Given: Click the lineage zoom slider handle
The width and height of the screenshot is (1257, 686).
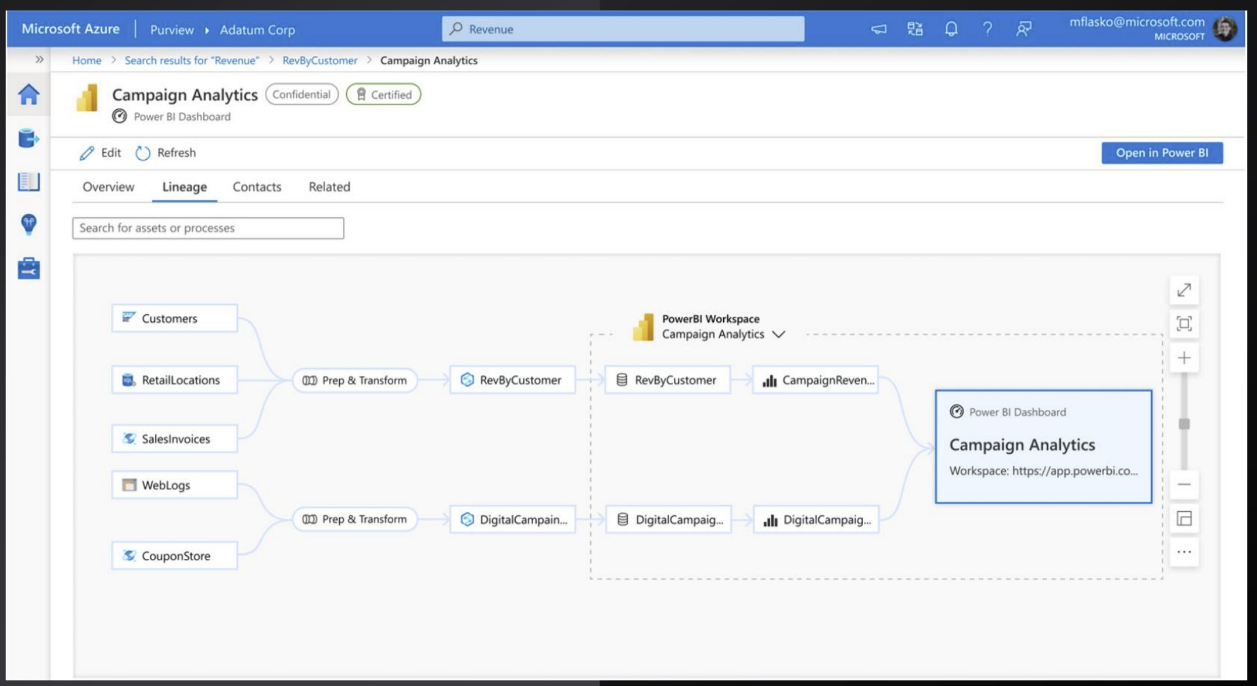Looking at the screenshot, I should click(1184, 424).
